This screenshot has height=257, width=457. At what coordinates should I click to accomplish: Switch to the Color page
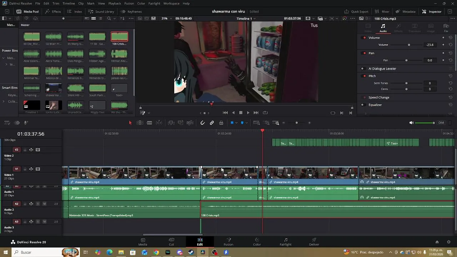257,242
